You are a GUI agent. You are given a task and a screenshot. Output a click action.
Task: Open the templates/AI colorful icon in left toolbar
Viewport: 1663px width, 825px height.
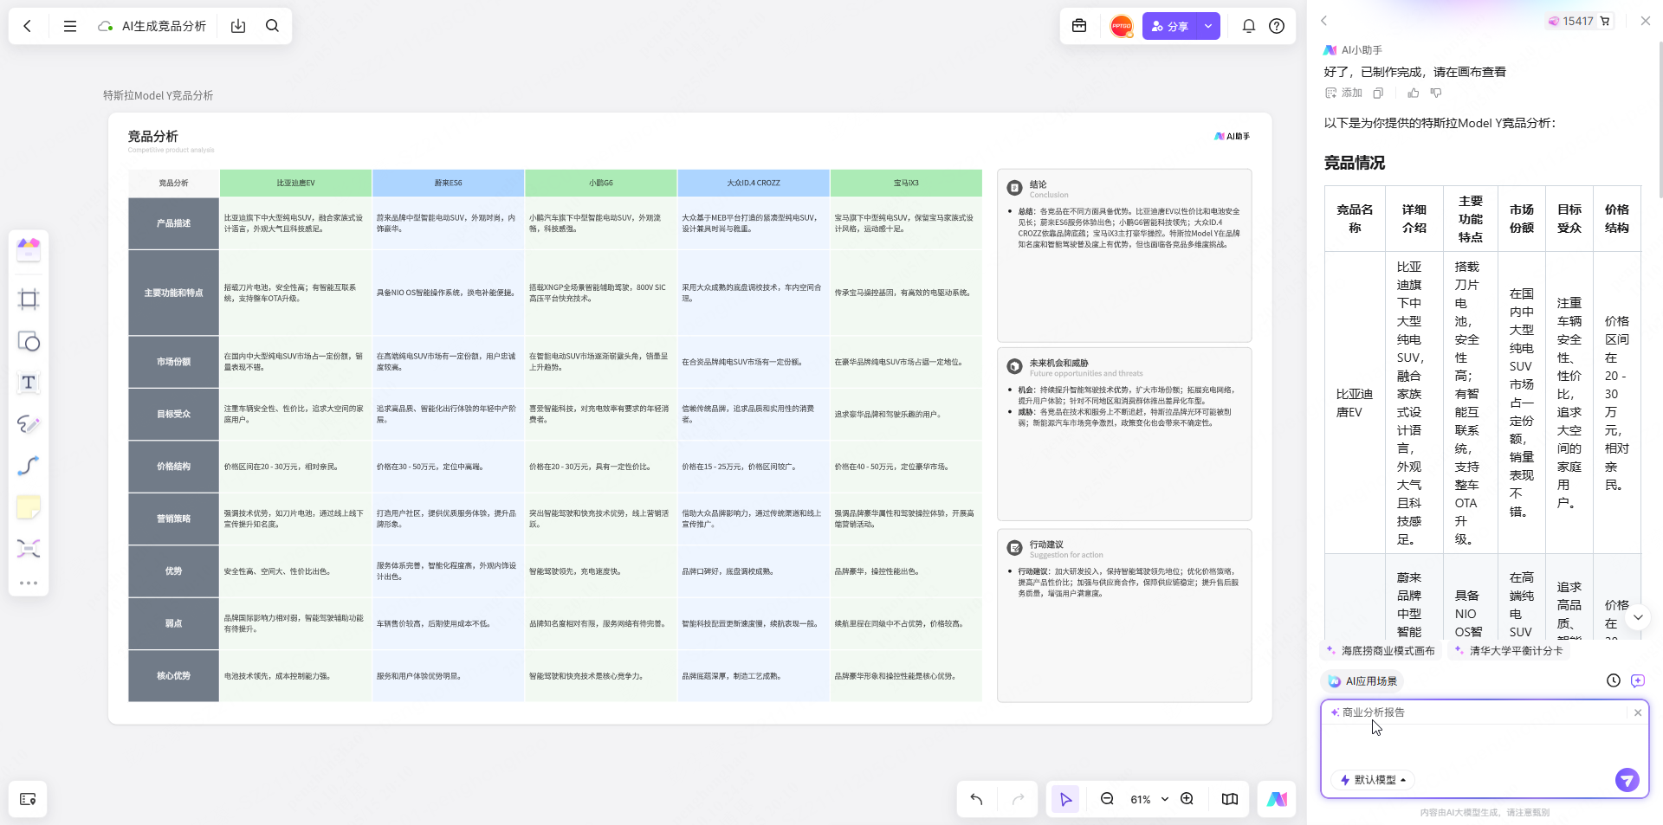pos(29,250)
